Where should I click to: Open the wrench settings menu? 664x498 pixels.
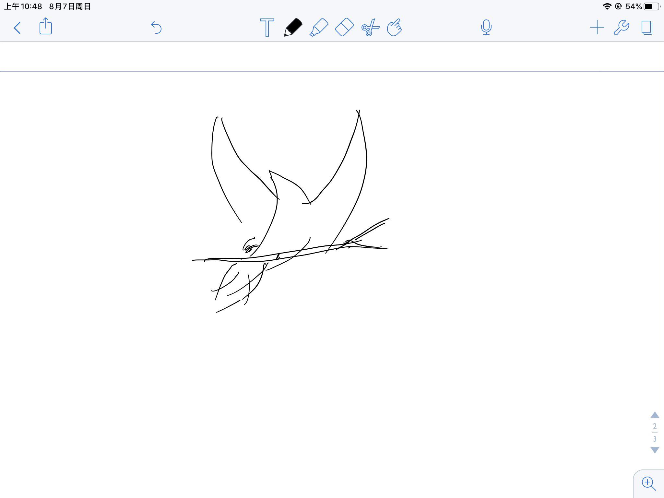(x=622, y=28)
